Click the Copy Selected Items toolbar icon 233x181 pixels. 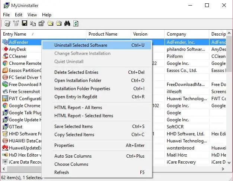[x=33, y=23]
